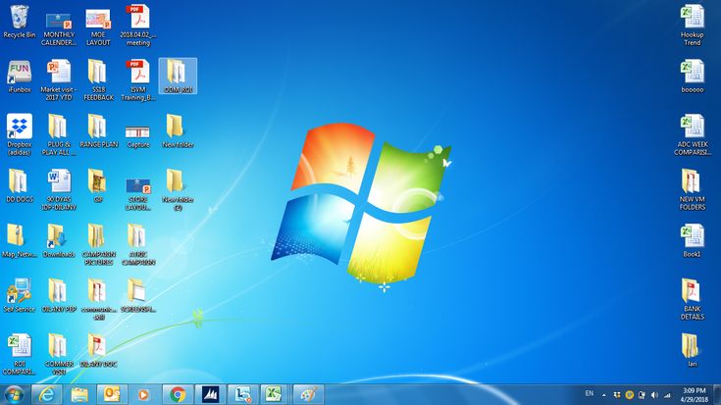Open the Windows Start menu

pyautogui.click(x=14, y=394)
